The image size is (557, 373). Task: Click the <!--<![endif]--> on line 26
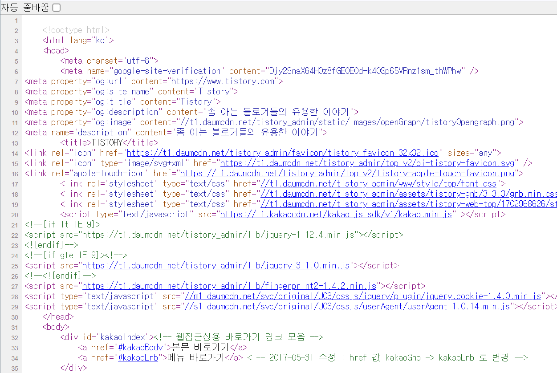[61, 276]
